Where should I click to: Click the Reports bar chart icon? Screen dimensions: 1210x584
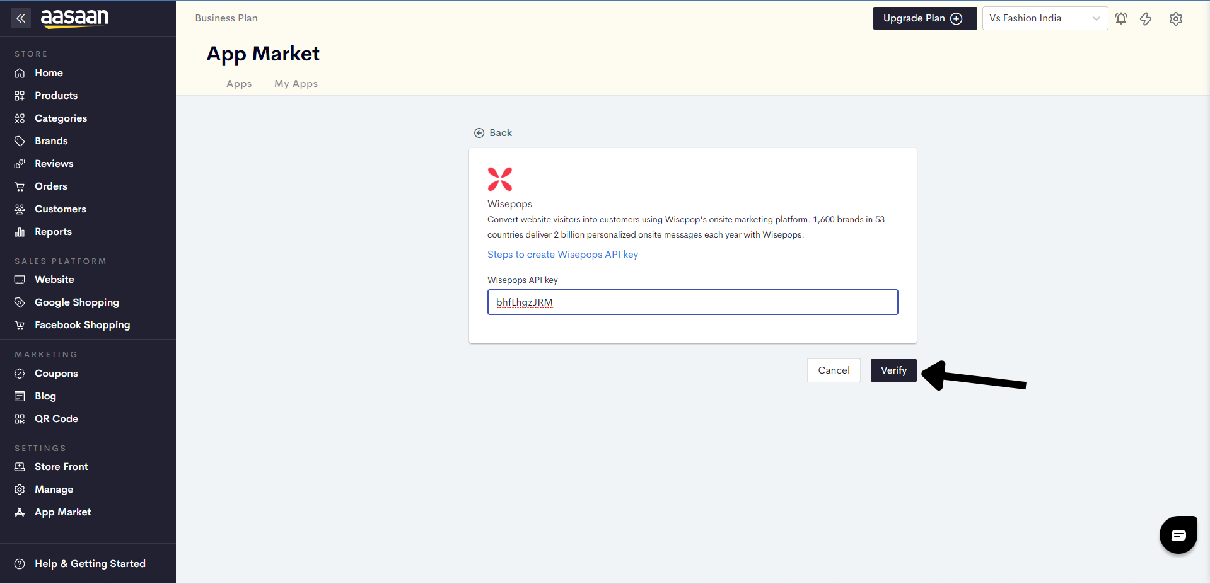click(x=20, y=232)
